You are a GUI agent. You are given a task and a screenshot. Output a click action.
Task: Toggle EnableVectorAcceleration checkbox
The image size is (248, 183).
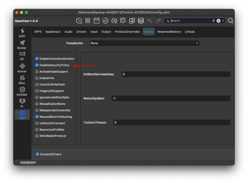tap(37, 59)
